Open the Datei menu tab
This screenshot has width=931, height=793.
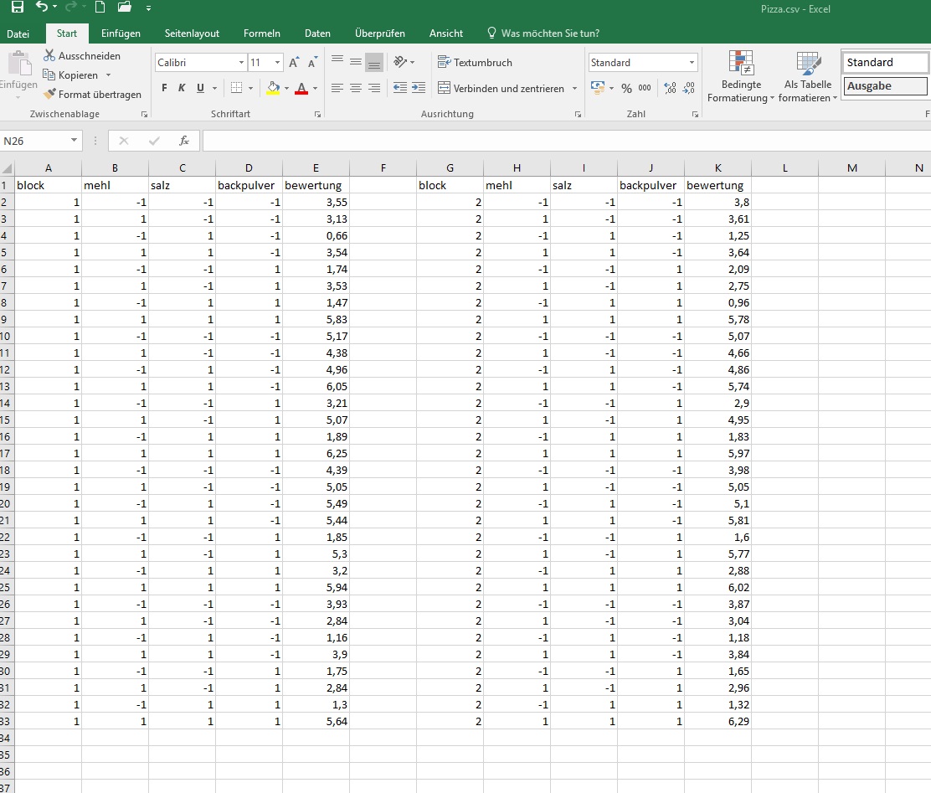point(18,33)
